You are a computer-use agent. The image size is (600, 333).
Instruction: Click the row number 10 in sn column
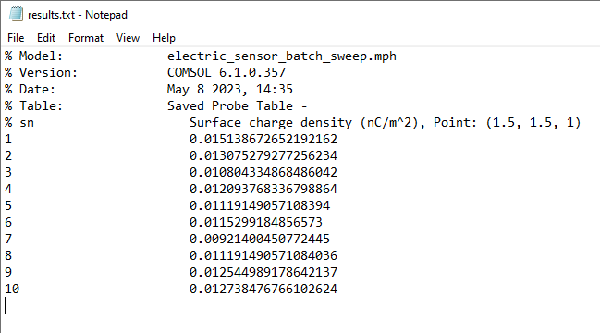(x=12, y=289)
